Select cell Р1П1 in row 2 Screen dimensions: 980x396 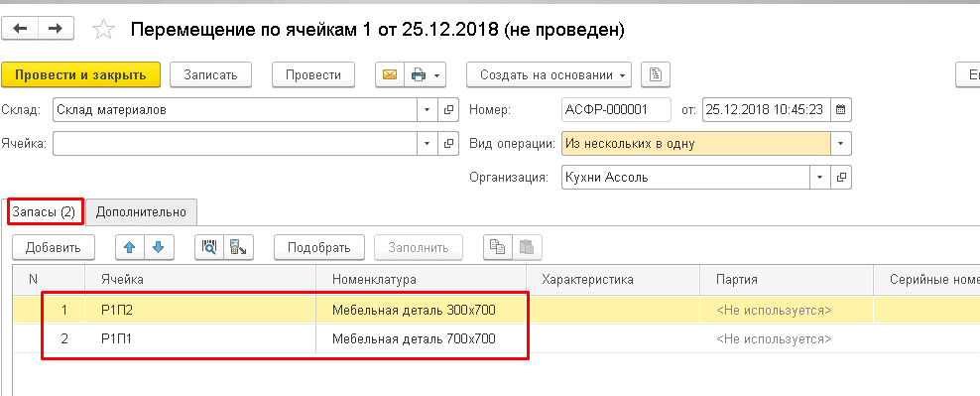click(200, 339)
